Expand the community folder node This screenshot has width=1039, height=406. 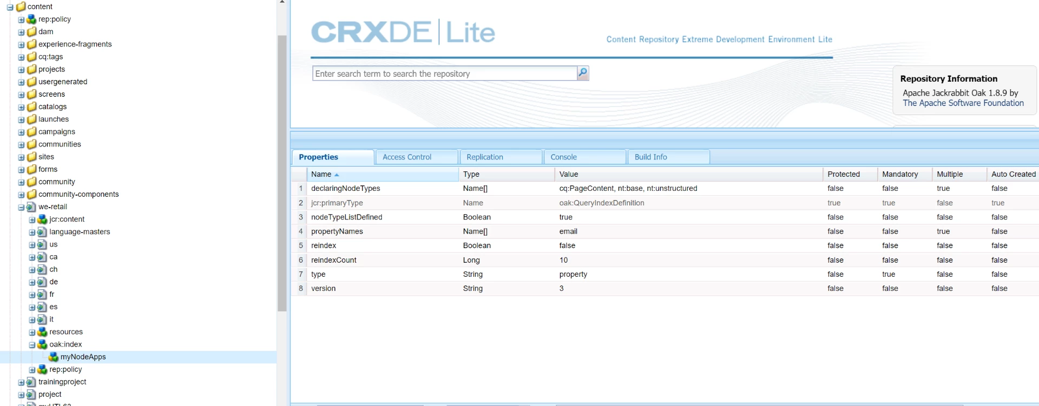coord(21,182)
